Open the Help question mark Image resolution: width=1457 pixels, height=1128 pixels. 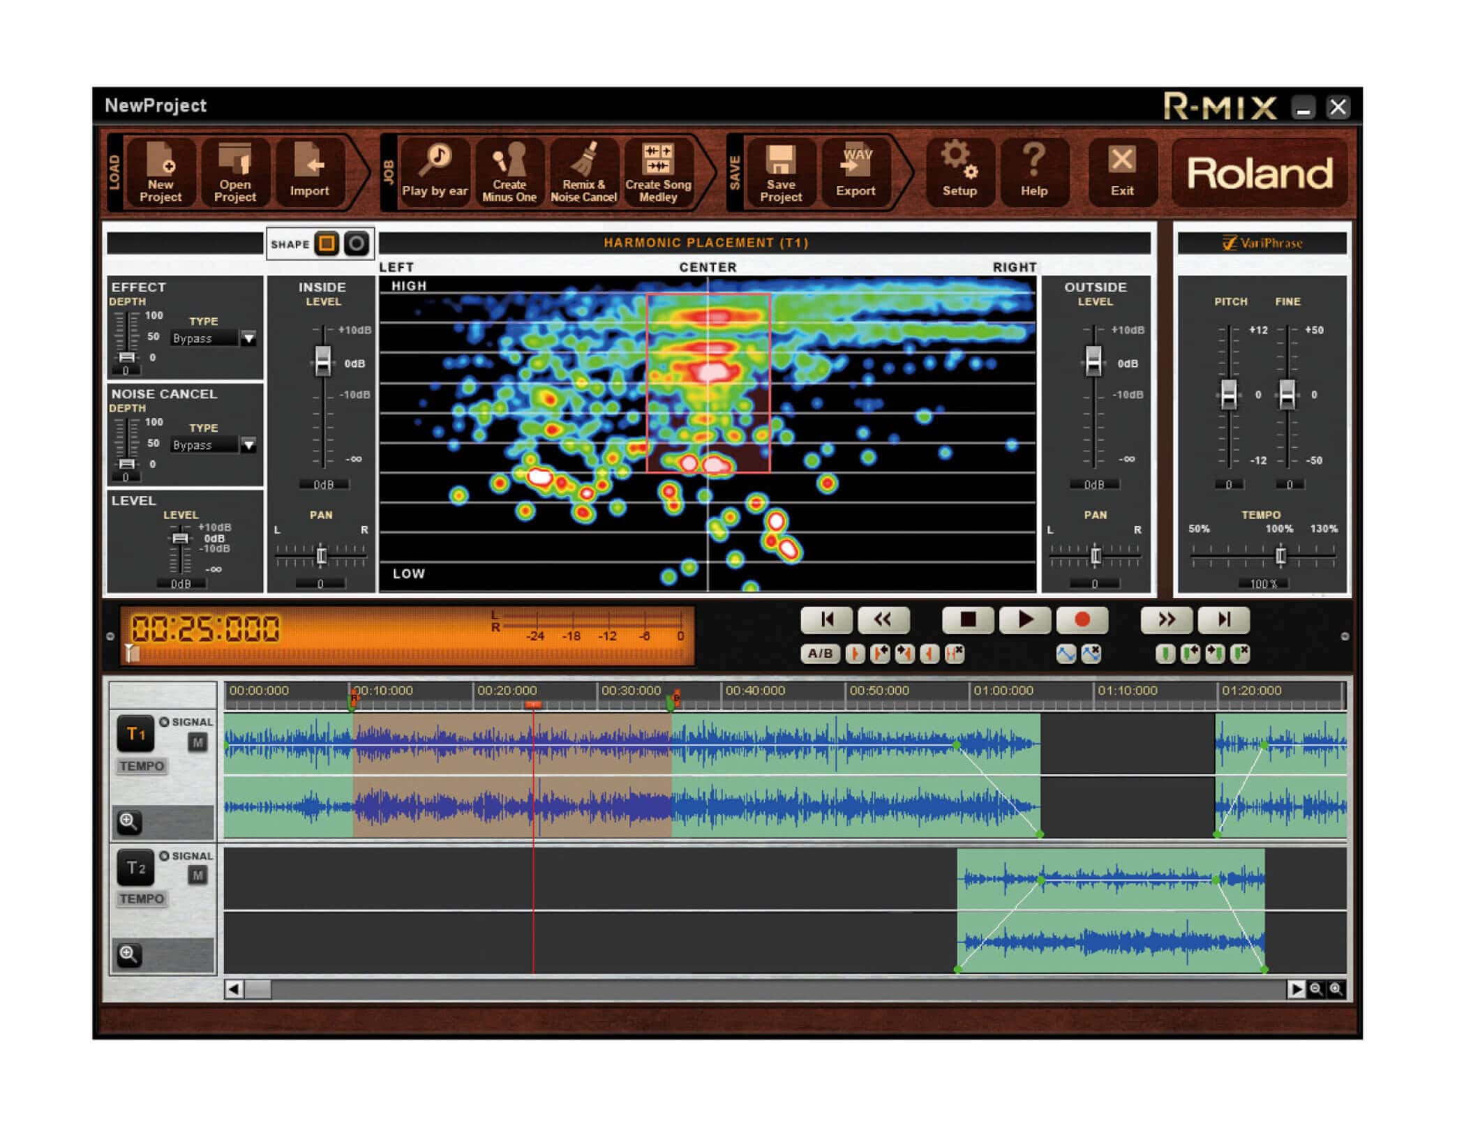coord(1034,172)
